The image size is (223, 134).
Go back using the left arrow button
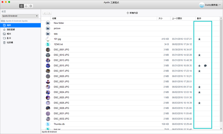coord(45,13)
